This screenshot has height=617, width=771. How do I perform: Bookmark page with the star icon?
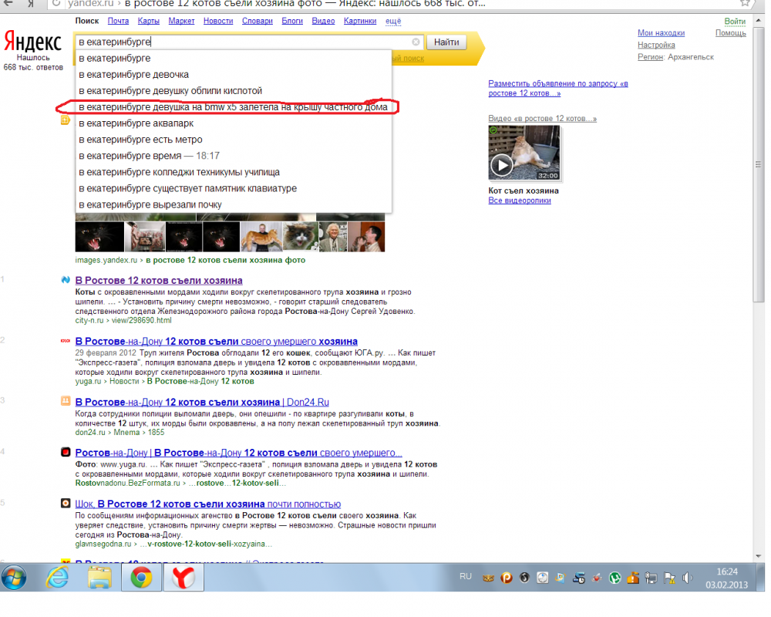coord(746,3)
